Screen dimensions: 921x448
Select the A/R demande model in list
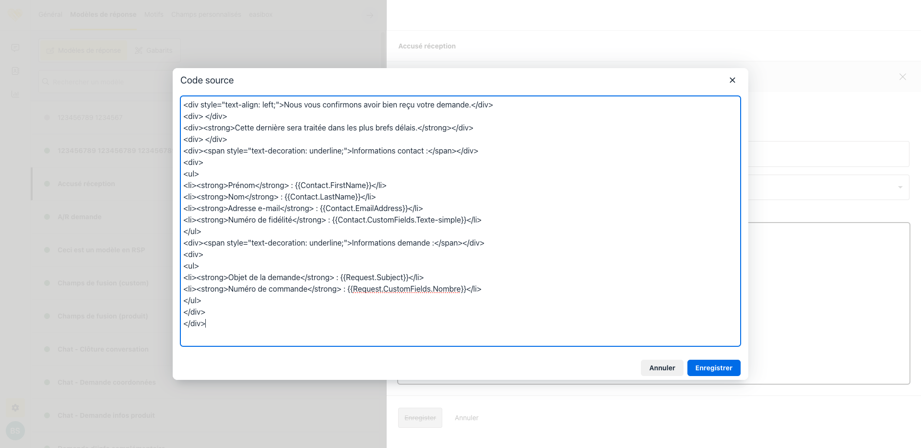(80, 217)
